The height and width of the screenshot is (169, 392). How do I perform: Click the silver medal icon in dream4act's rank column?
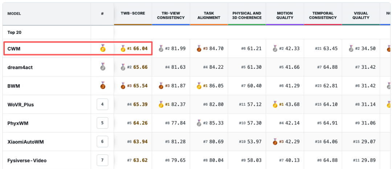click(x=102, y=67)
